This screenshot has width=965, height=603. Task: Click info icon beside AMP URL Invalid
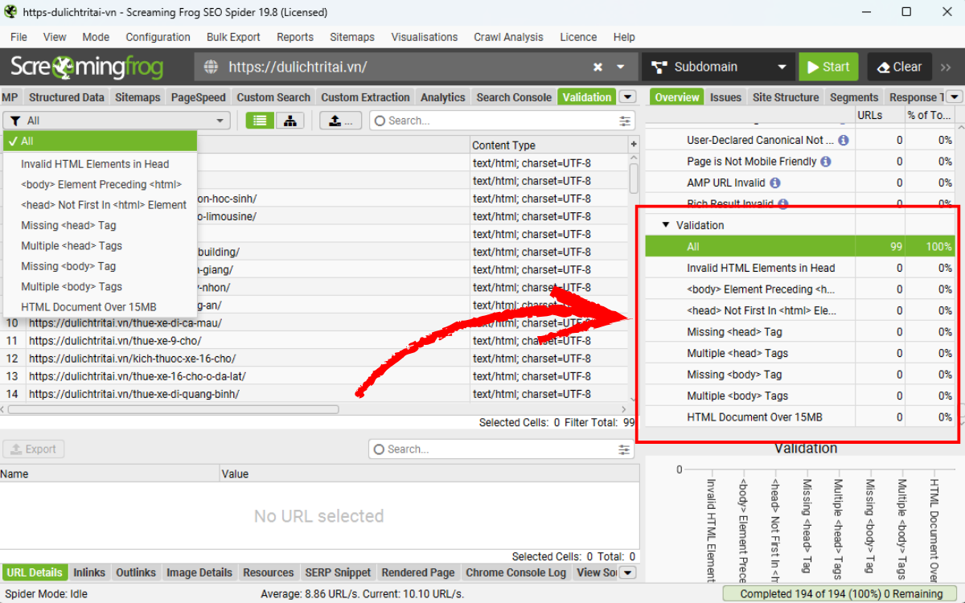coord(774,183)
